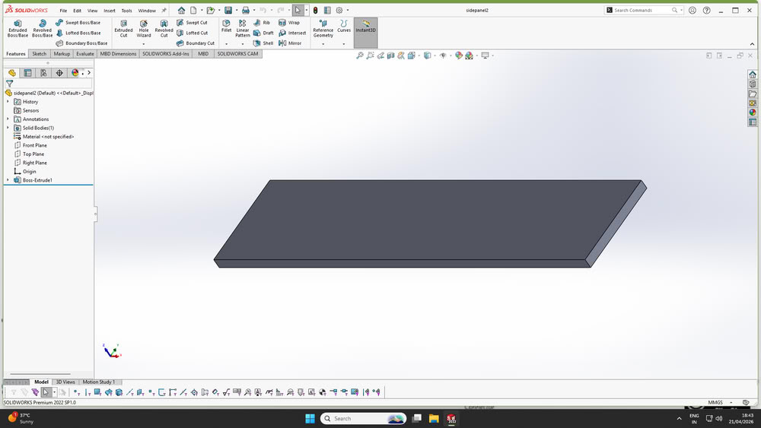Start the Extruded Cut tool
The image size is (761, 428).
tap(123, 29)
